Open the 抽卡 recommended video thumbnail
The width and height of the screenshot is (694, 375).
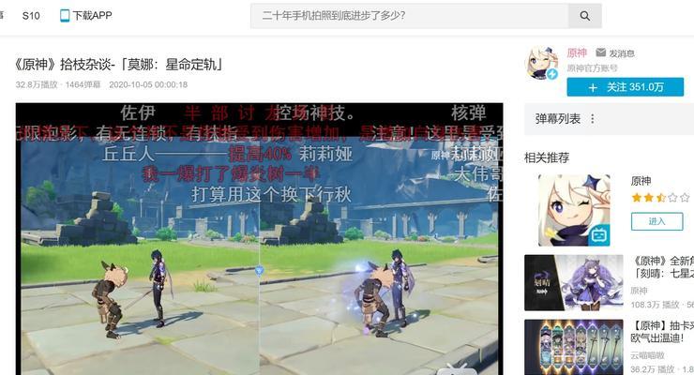pos(574,347)
